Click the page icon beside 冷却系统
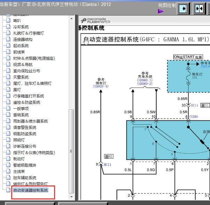The height and width of the screenshot is (205, 210). coord(8,27)
